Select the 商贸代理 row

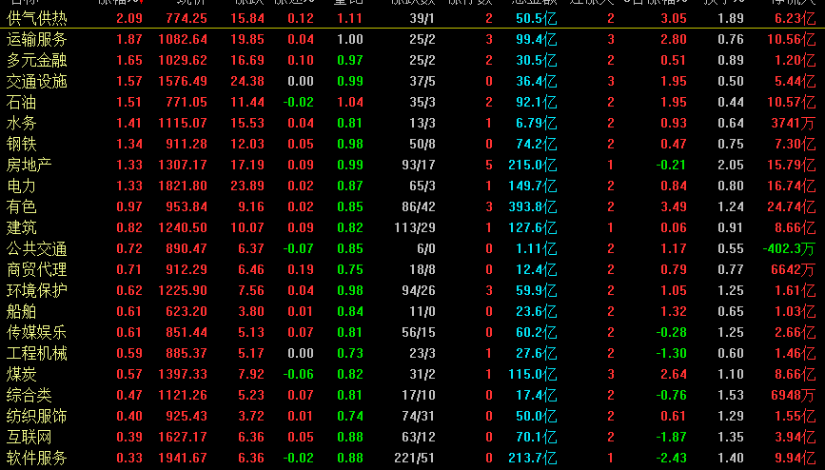coord(413,270)
